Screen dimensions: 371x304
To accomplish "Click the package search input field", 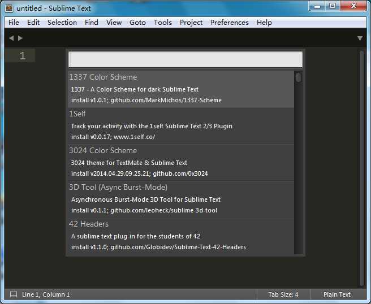I will [x=185, y=59].
